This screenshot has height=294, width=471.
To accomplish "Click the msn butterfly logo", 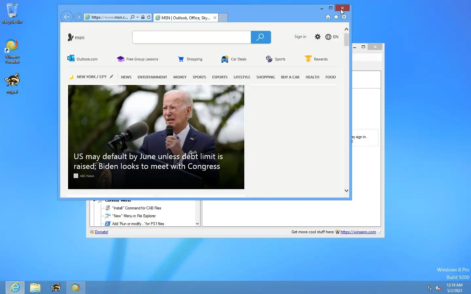I will pos(76,37).
